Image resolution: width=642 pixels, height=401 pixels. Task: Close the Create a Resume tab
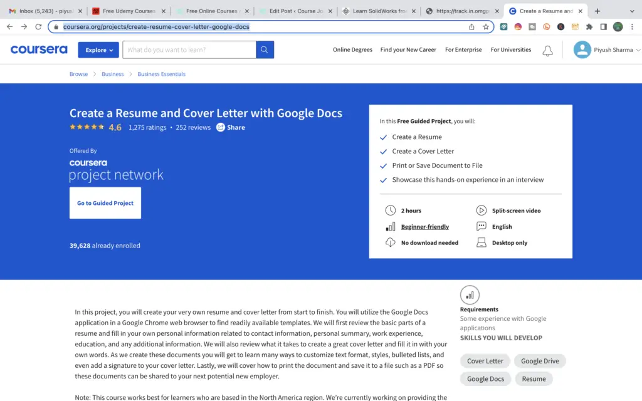[580, 11]
